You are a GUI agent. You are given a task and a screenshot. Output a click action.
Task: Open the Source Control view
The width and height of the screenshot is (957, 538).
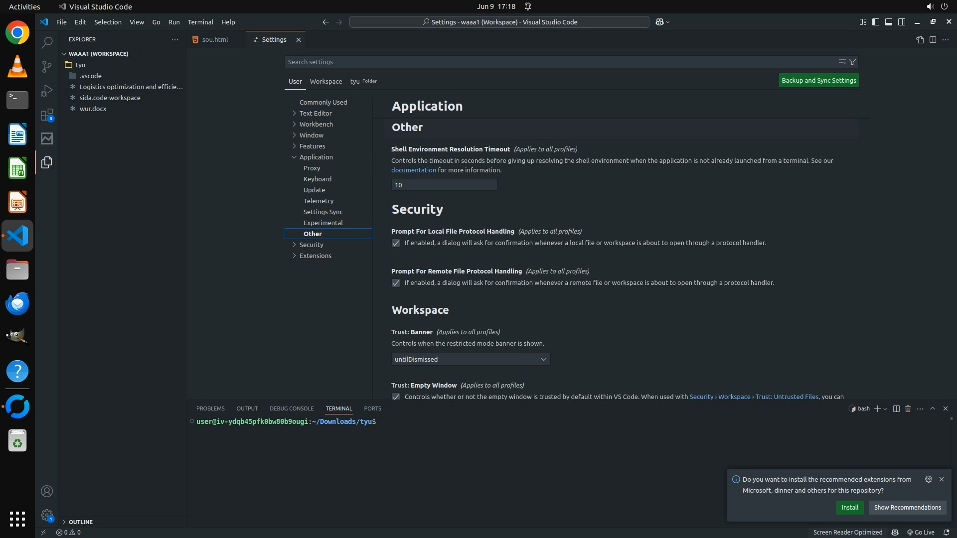tap(47, 67)
